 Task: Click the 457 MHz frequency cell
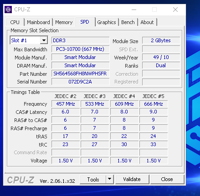click(x=66, y=104)
